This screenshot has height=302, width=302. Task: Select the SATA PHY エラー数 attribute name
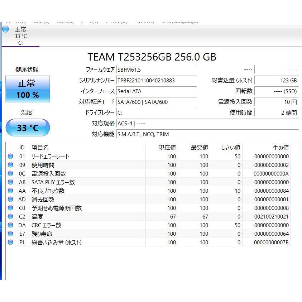point(53,182)
